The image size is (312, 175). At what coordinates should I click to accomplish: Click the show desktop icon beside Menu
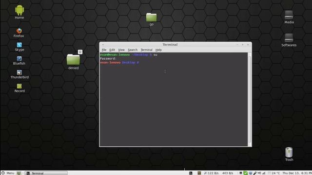(19, 173)
